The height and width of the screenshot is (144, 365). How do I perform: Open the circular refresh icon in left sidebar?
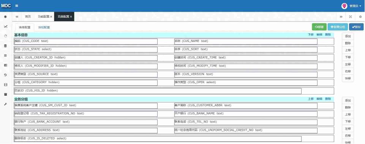(6, 36)
